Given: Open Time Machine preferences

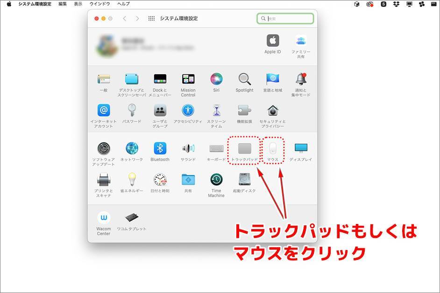Looking at the screenshot, I should (x=216, y=180).
